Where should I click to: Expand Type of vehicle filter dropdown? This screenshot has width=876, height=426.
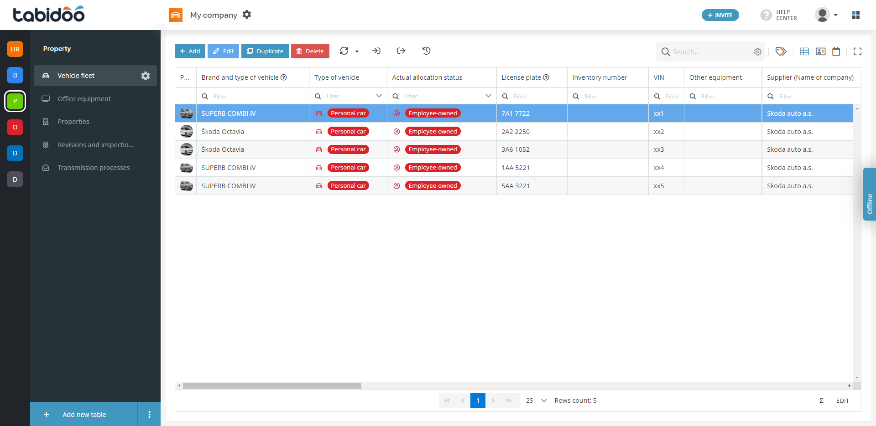pos(379,96)
